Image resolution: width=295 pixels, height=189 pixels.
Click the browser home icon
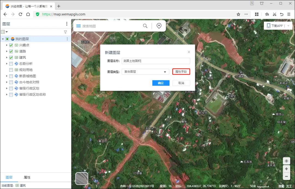click(x=28, y=14)
